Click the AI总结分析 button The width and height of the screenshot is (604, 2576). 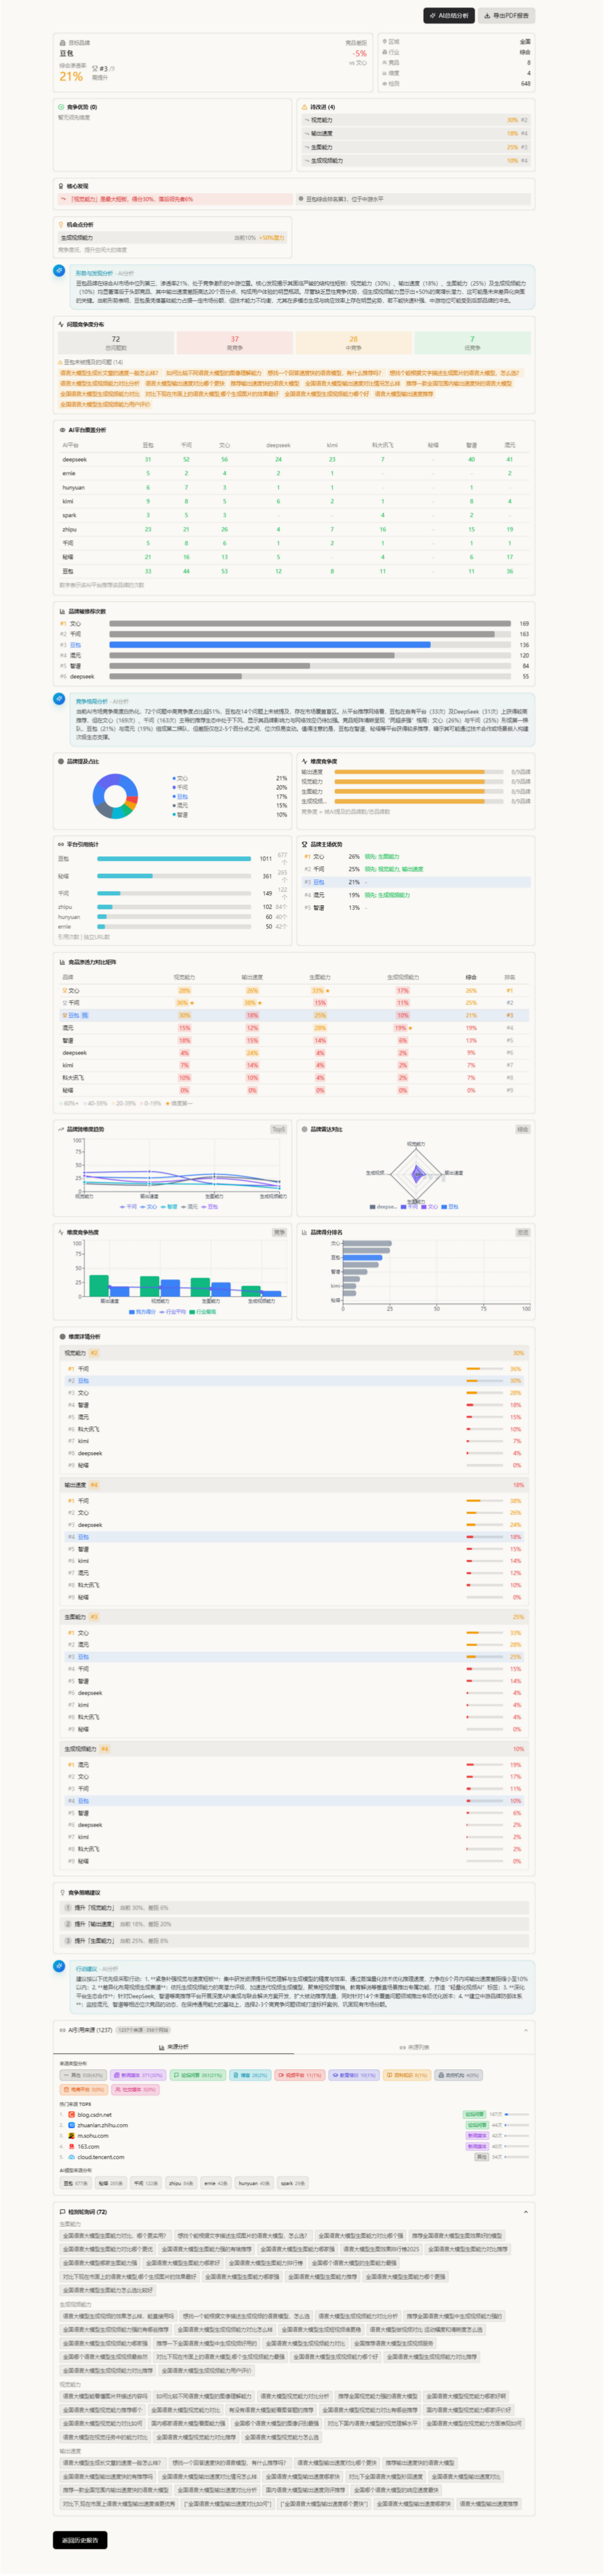pos(448,16)
